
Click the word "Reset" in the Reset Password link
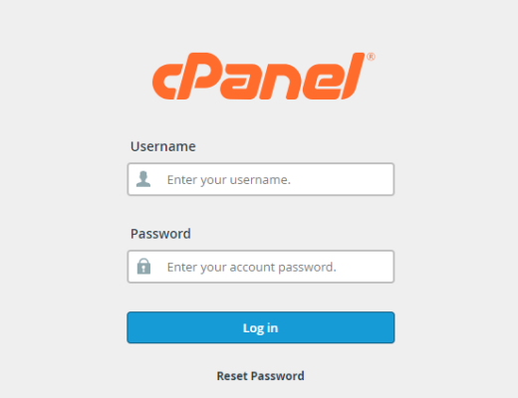coord(232,376)
